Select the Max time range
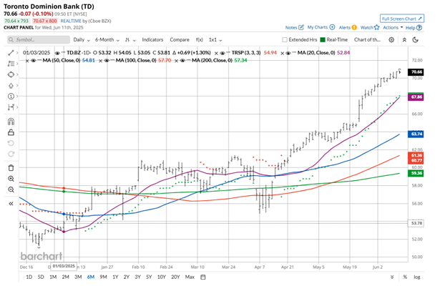445x291 pixels. click(190, 277)
